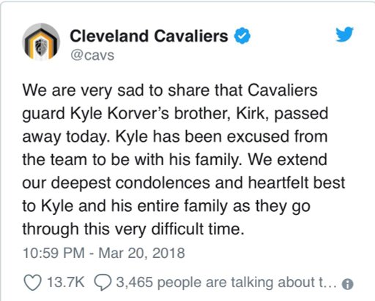Open the Cavaliers profile avatar
The width and height of the screenshot is (375, 301).
click(41, 42)
